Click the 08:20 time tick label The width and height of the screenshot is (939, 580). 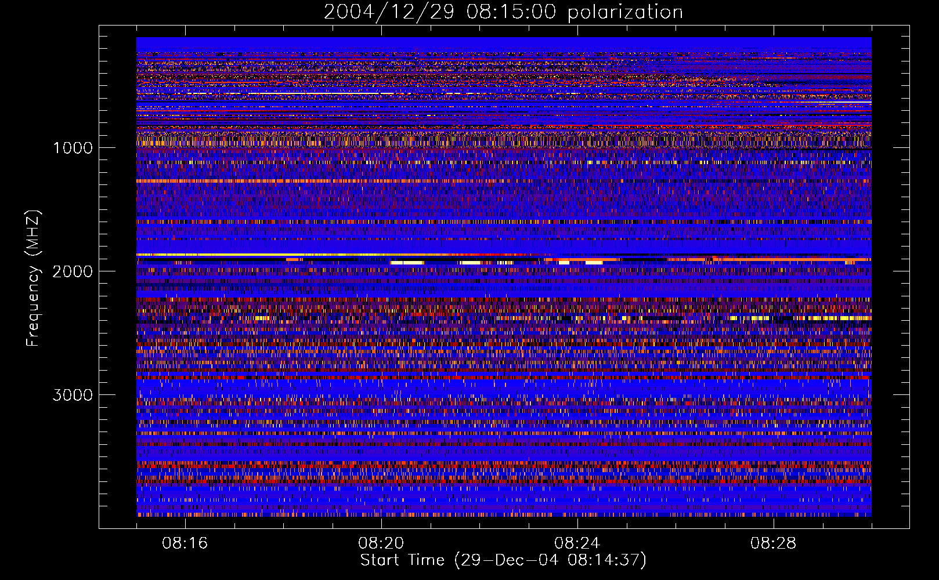click(381, 543)
